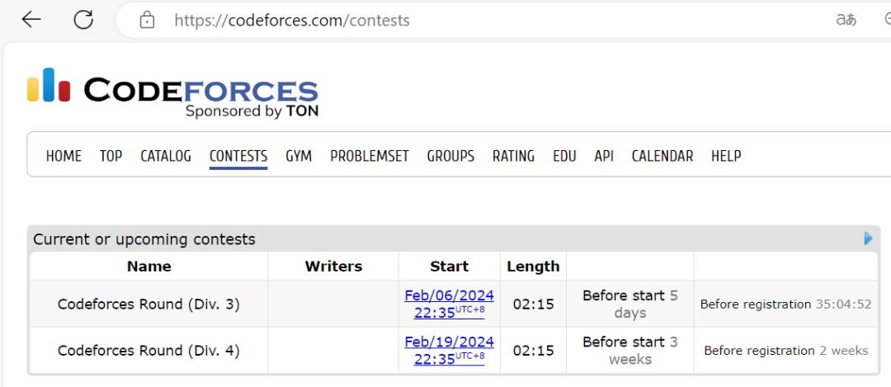The image size is (891, 387).
Task: Open Feb/06/2024 22:35 start time link
Action: click(x=449, y=304)
